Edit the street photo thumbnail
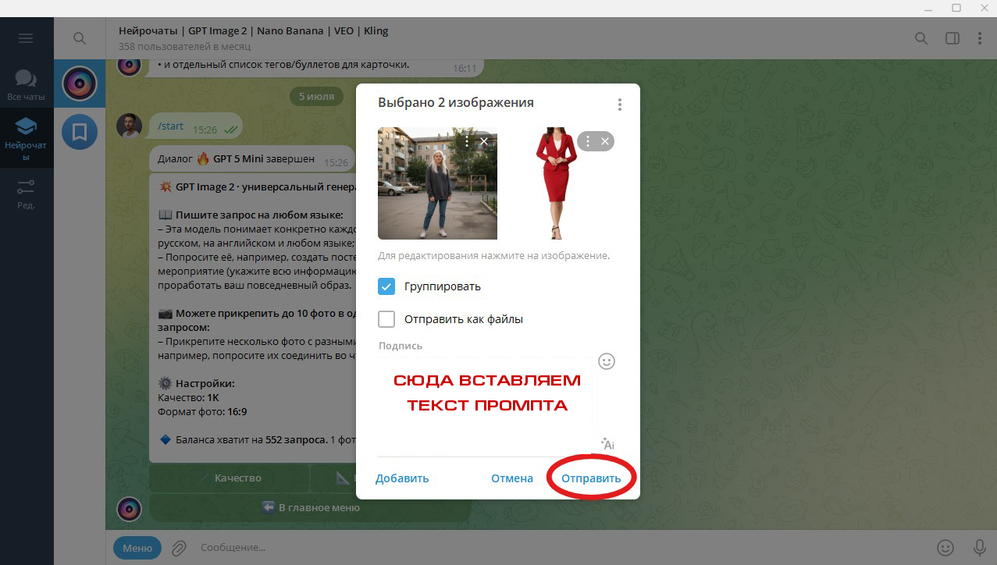This screenshot has height=565, width=997. coord(437,183)
